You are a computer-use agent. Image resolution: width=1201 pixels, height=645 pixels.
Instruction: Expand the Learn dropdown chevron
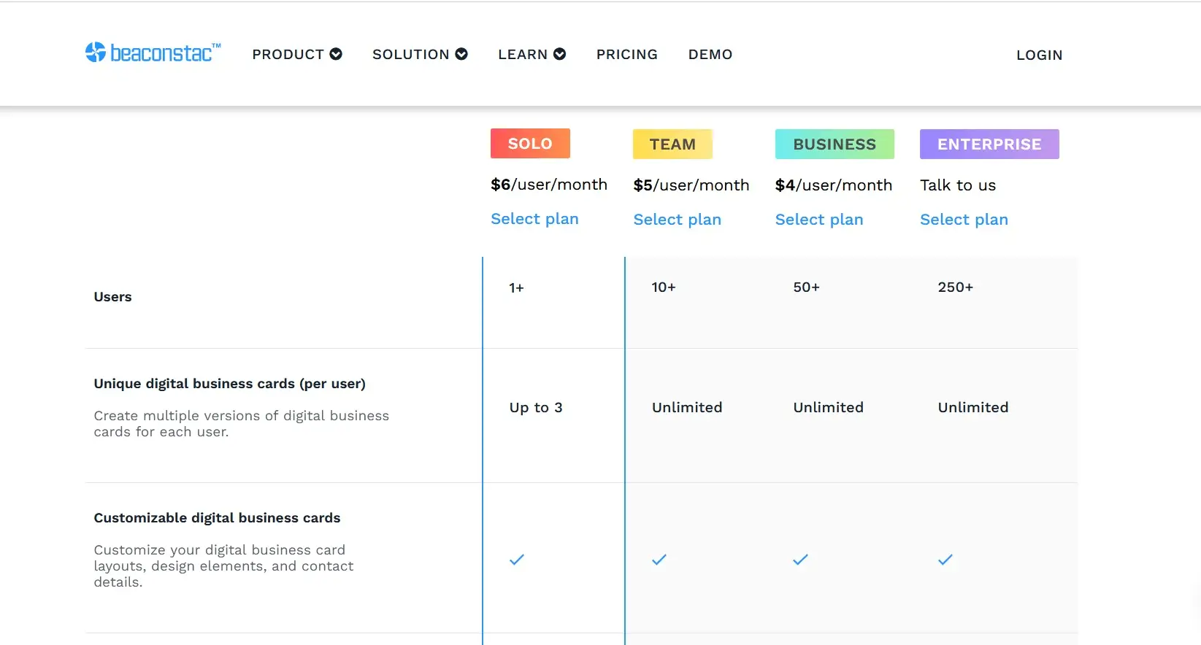click(x=560, y=54)
